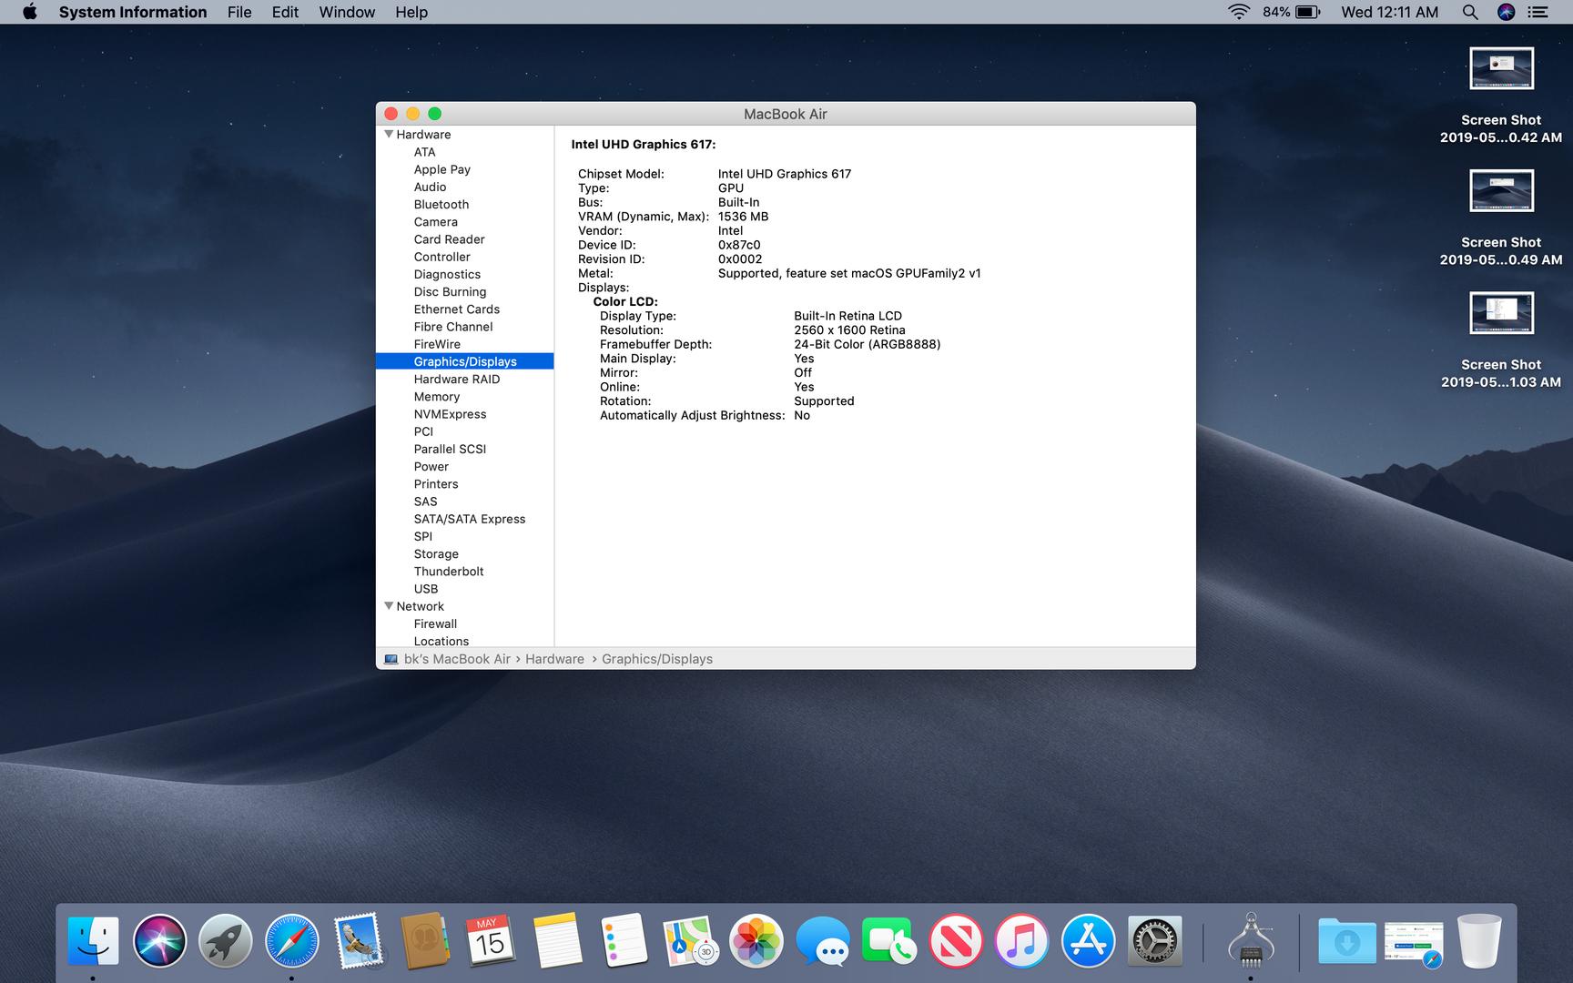1573x983 pixels.
Task: Collapse the Hardware section triangle
Action: [389, 135]
